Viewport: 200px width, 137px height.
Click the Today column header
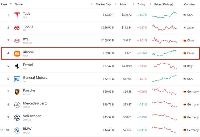point(141,4)
